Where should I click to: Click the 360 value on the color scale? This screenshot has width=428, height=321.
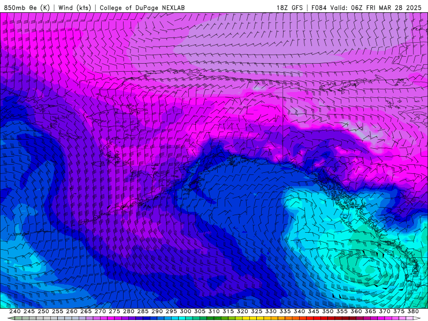[356, 311]
